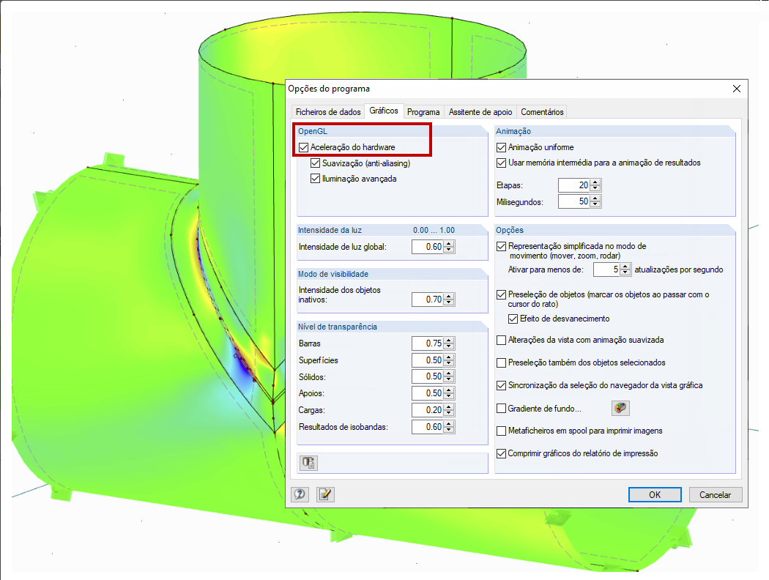
Task: Decrease Intensidade de luz global with down arrow
Action: click(448, 249)
